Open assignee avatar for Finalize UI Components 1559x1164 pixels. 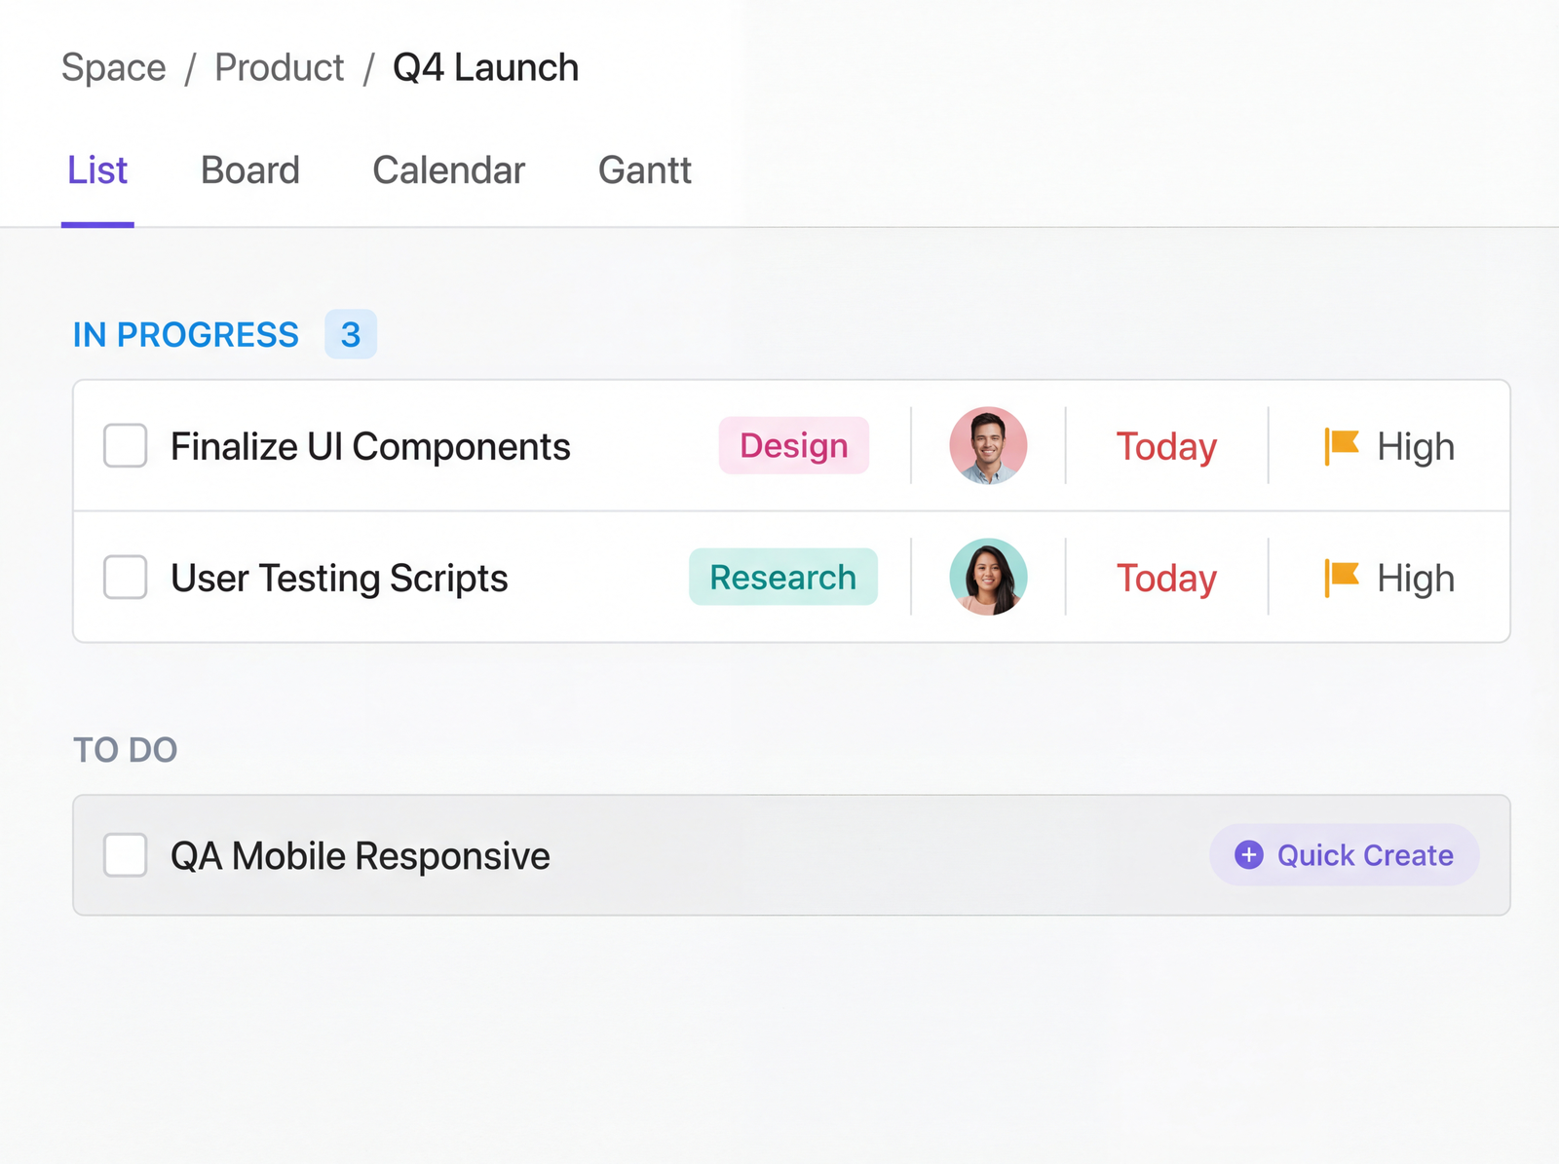(x=988, y=446)
